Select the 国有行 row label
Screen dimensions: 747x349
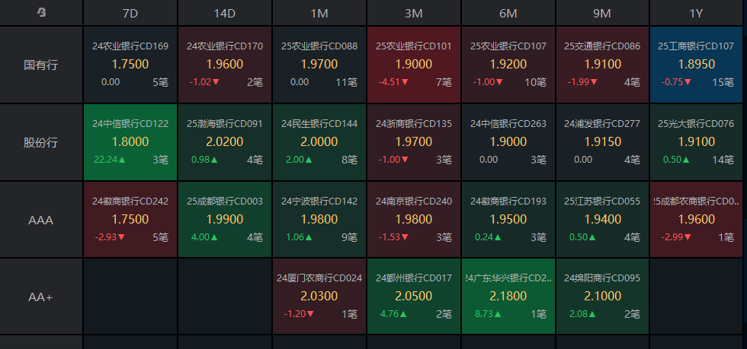point(41,65)
